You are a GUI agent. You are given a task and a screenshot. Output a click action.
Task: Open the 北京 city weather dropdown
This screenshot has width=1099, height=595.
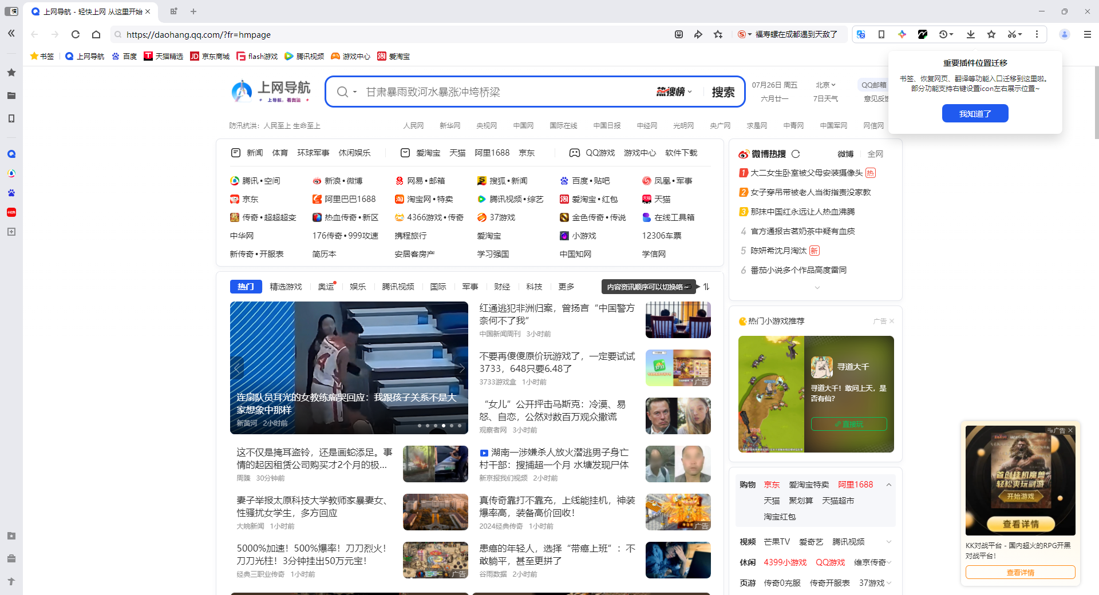click(825, 85)
